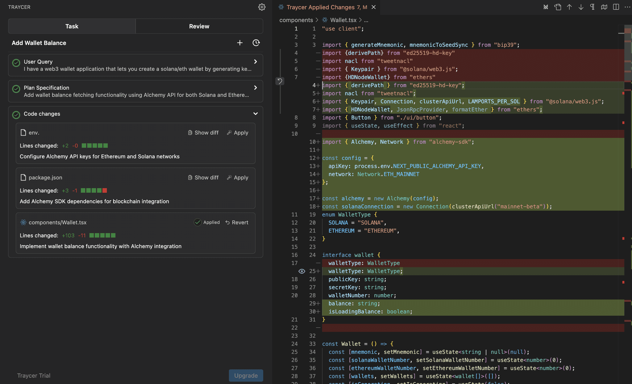Screen dimensions: 632x384
Task: Click the eye toggle next to line 25
Action: pos(301,271)
